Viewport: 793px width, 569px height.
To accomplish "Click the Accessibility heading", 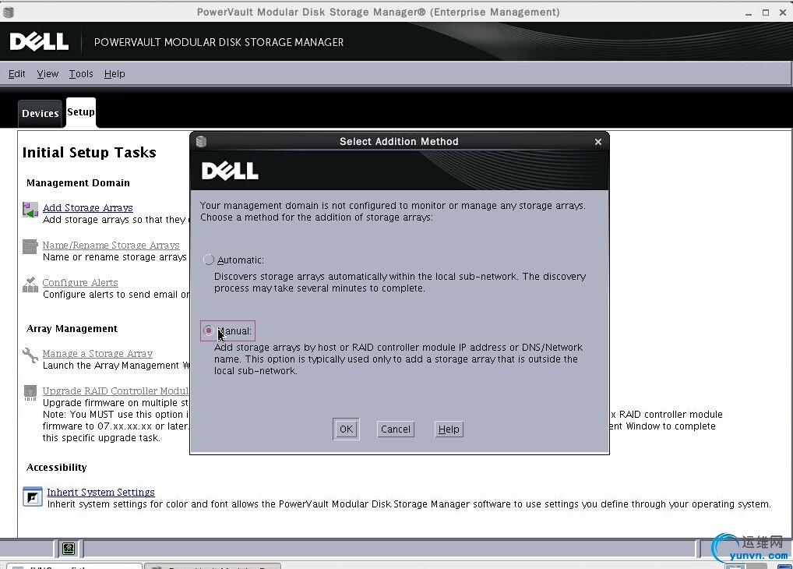I will pyautogui.click(x=57, y=467).
